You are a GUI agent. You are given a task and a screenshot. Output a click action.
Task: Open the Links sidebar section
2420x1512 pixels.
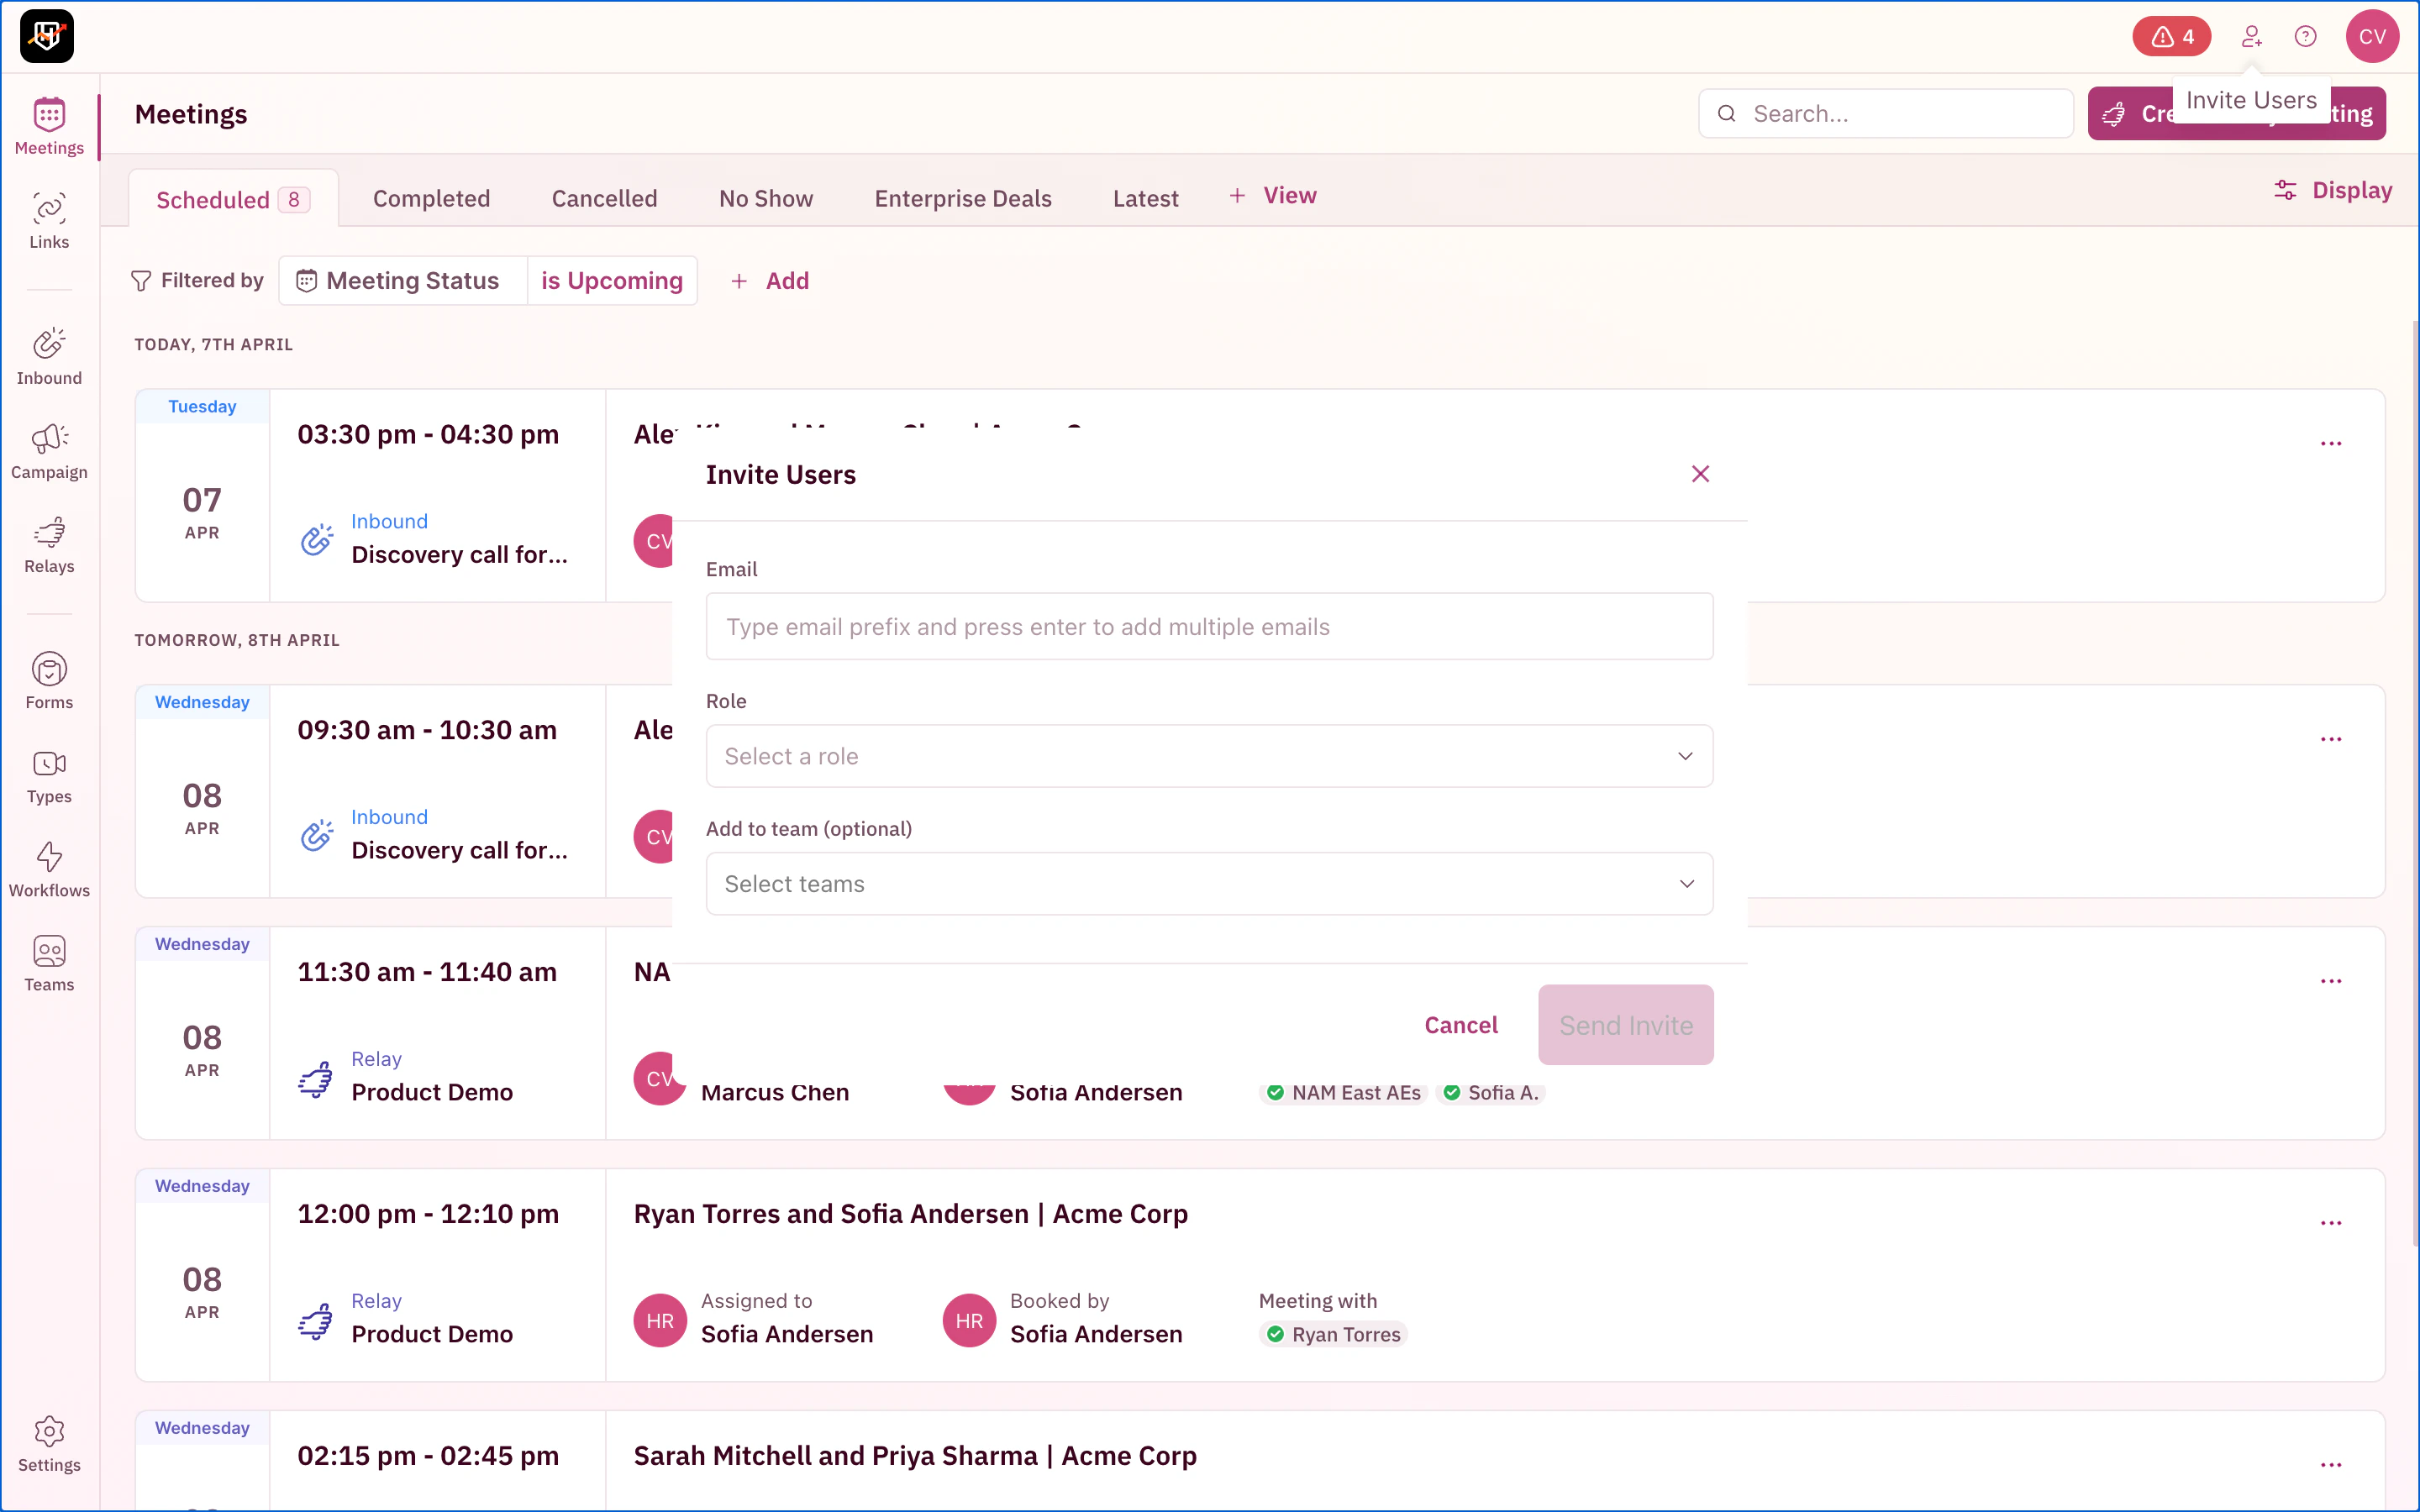pyautogui.click(x=49, y=220)
